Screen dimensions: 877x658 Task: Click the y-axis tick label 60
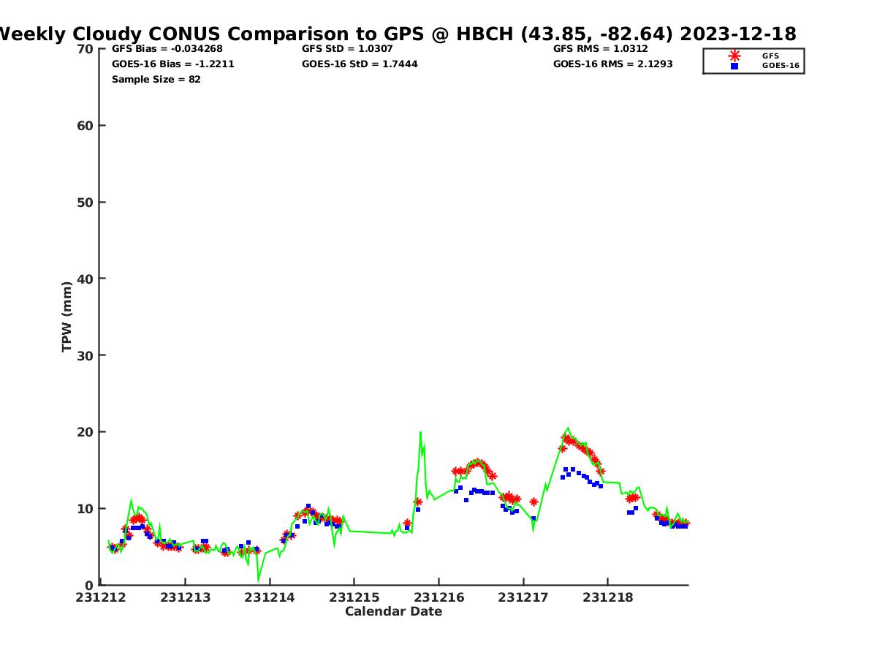86,126
